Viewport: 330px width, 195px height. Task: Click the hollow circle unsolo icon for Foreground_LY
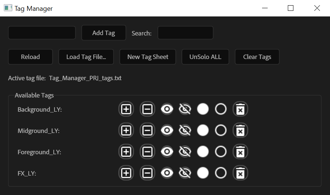(221, 152)
